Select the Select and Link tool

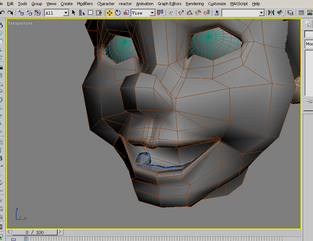pyautogui.click(x=21, y=13)
